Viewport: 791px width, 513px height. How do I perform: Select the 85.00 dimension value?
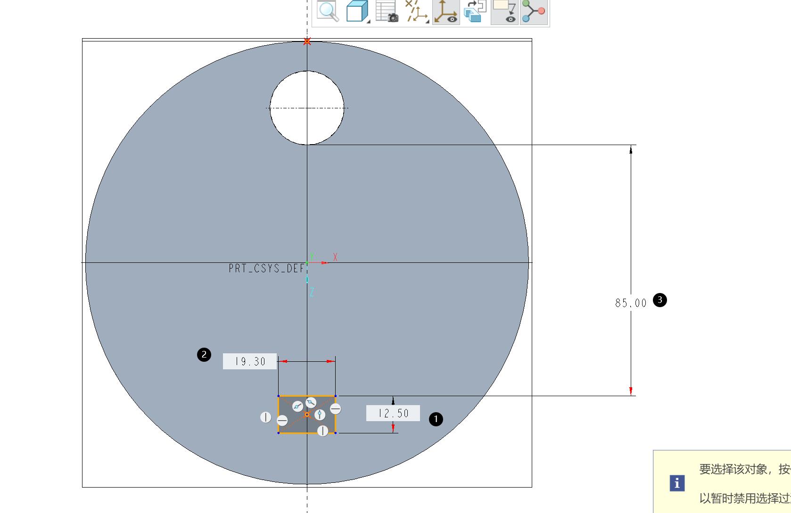631,303
